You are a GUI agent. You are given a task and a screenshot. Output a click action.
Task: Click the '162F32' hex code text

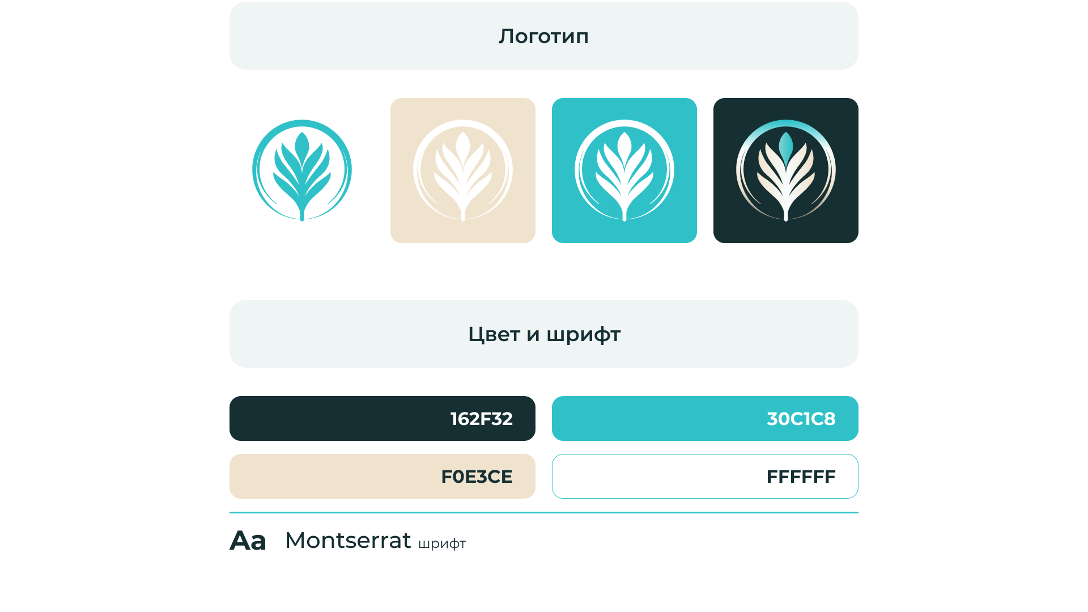[x=481, y=419]
